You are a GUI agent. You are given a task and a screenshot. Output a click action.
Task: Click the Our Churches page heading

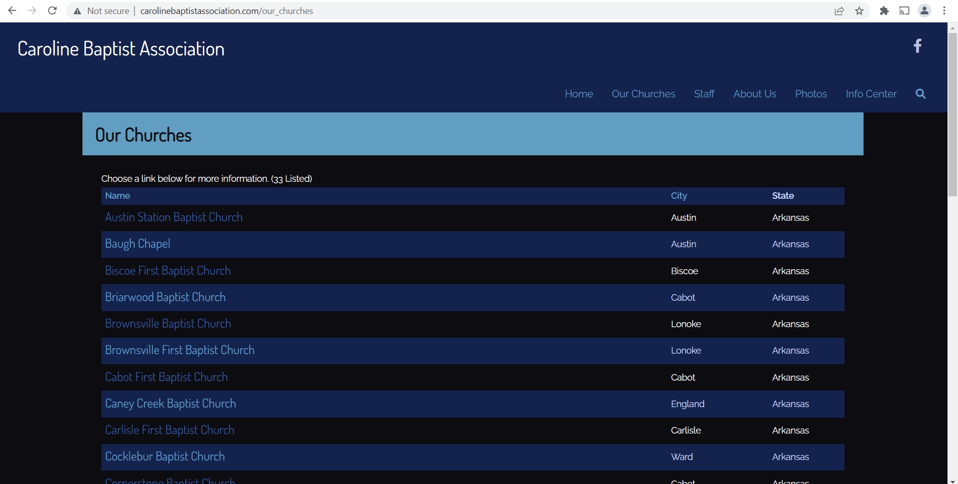click(x=143, y=135)
